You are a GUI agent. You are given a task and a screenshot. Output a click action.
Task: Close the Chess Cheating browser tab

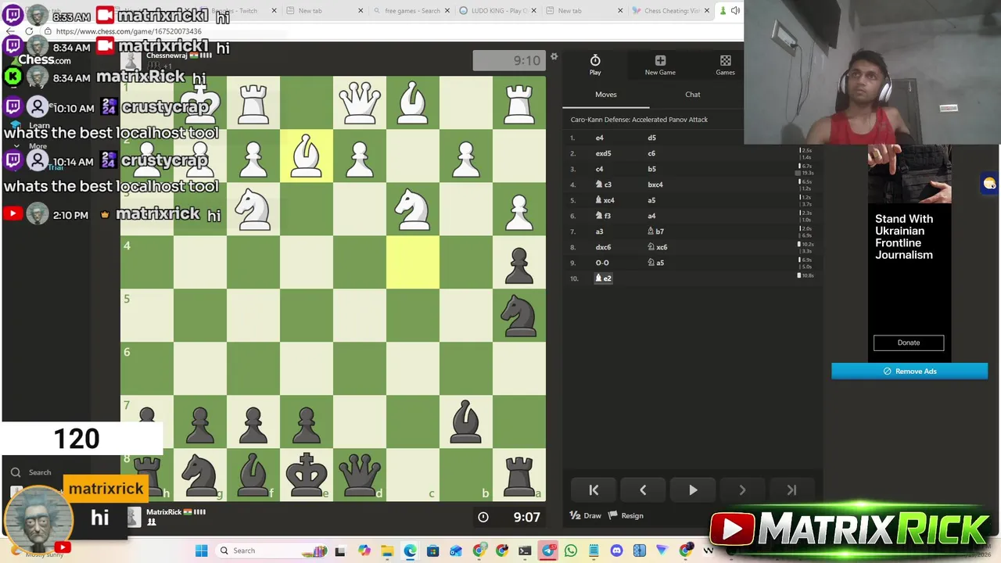pos(707,11)
